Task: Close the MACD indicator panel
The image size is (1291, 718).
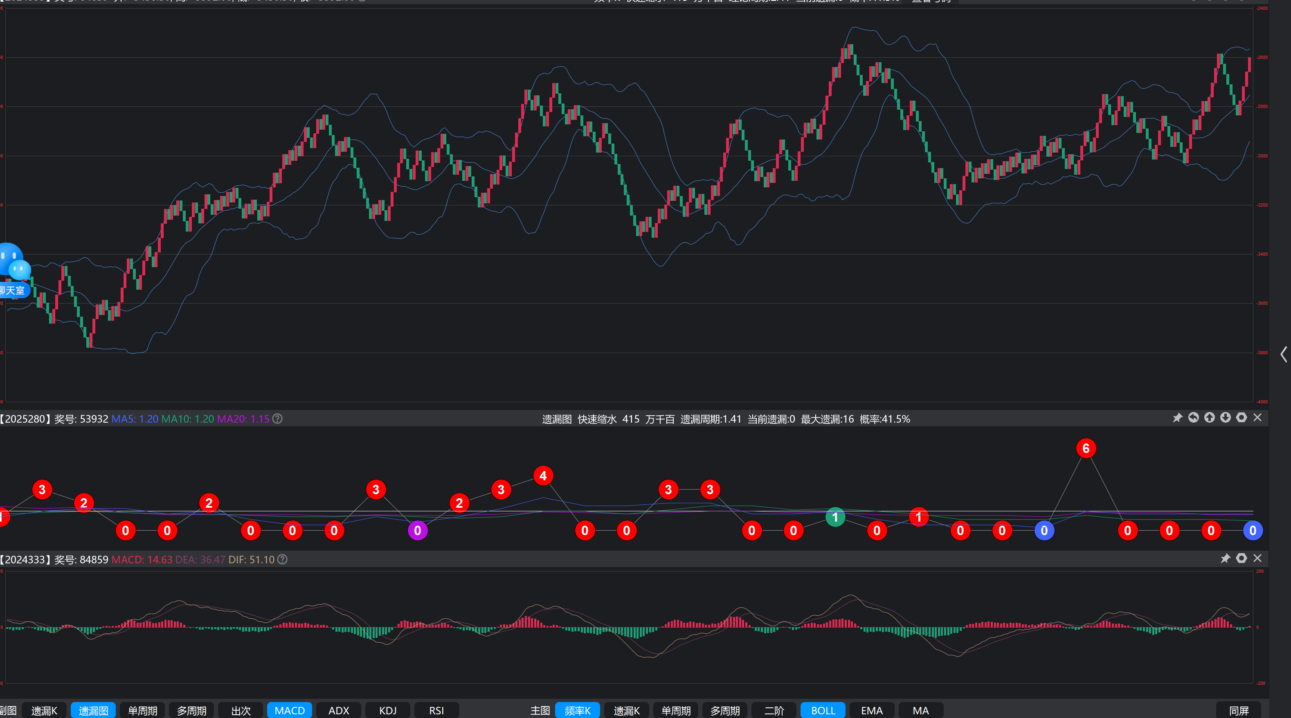Action: [1257, 558]
